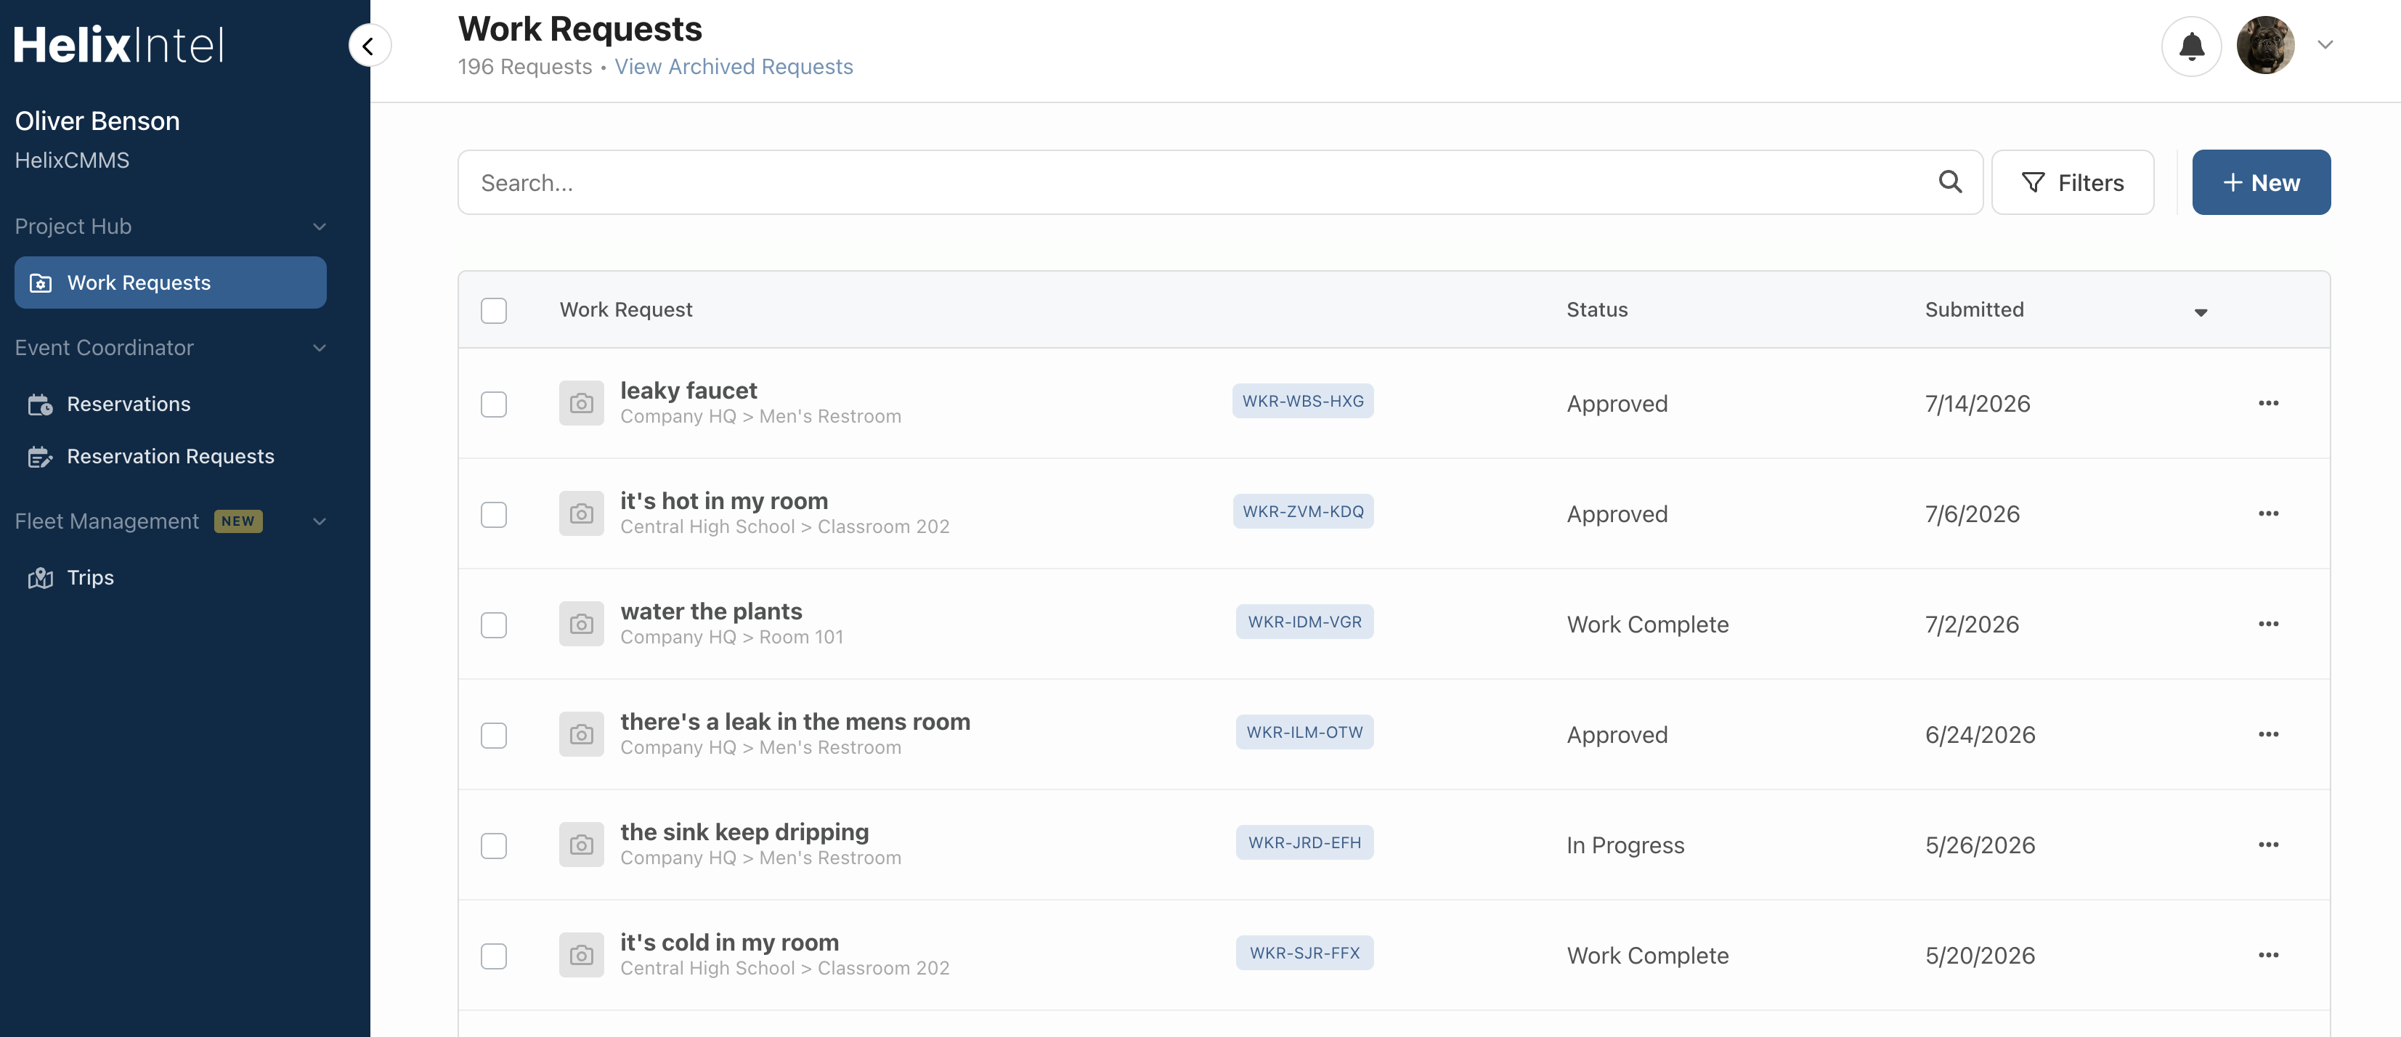Click the In Progress status cell

pyautogui.click(x=1625, y=845)
